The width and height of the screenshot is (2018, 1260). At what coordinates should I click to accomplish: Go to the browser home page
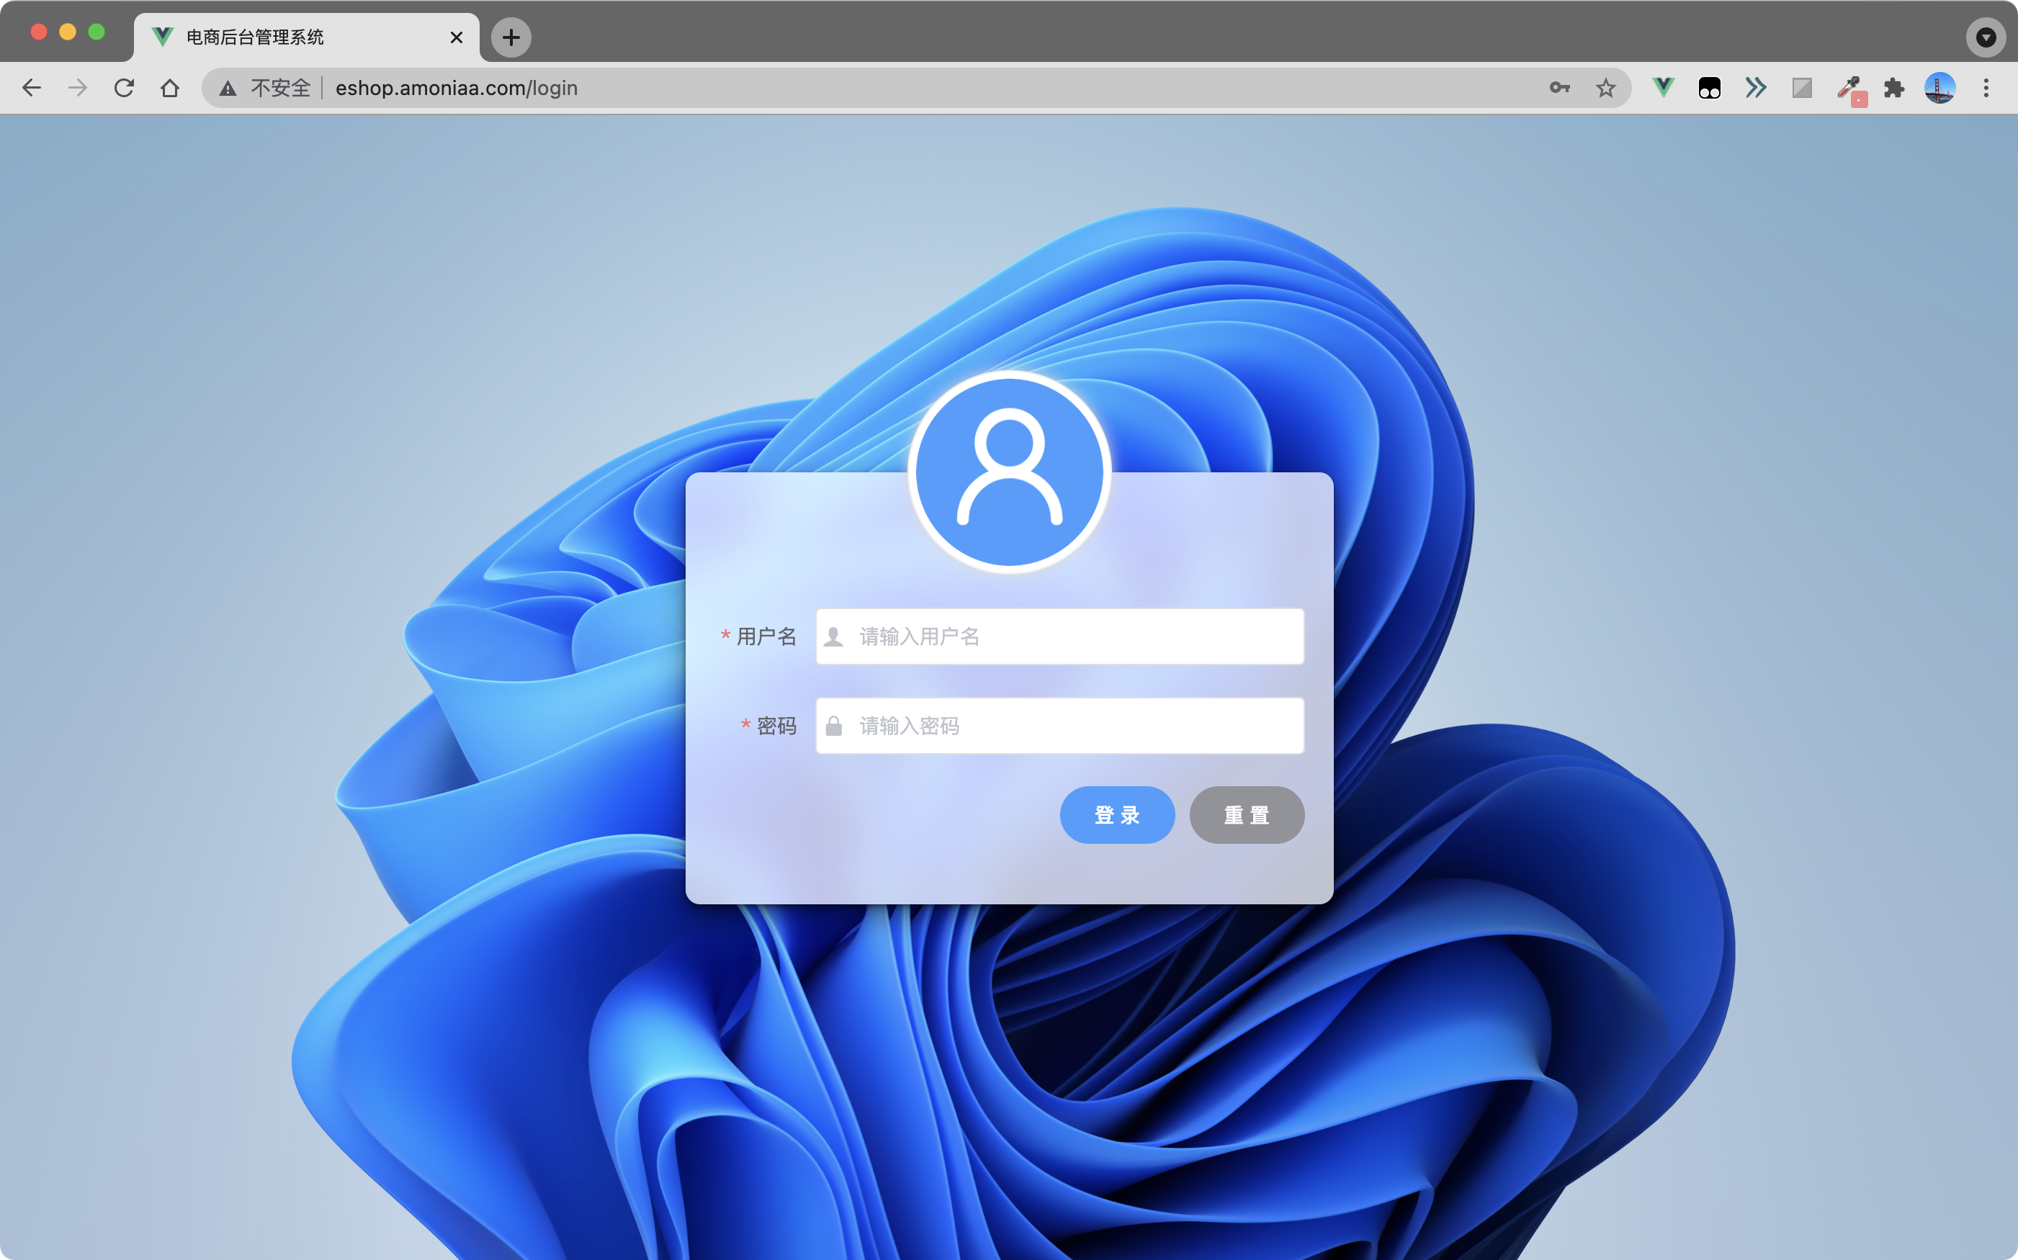[170, 88]
